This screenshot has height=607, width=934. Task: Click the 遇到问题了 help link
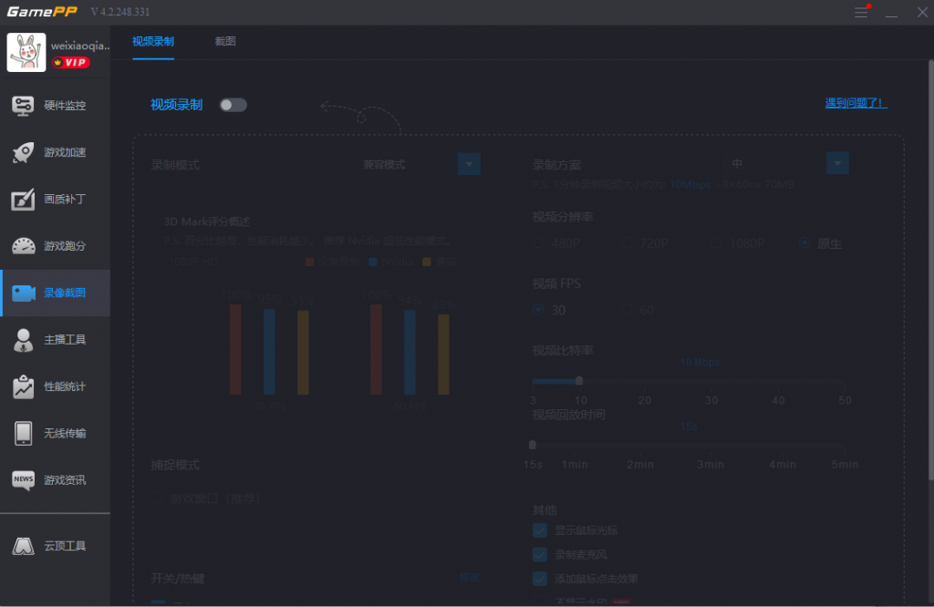856,103
